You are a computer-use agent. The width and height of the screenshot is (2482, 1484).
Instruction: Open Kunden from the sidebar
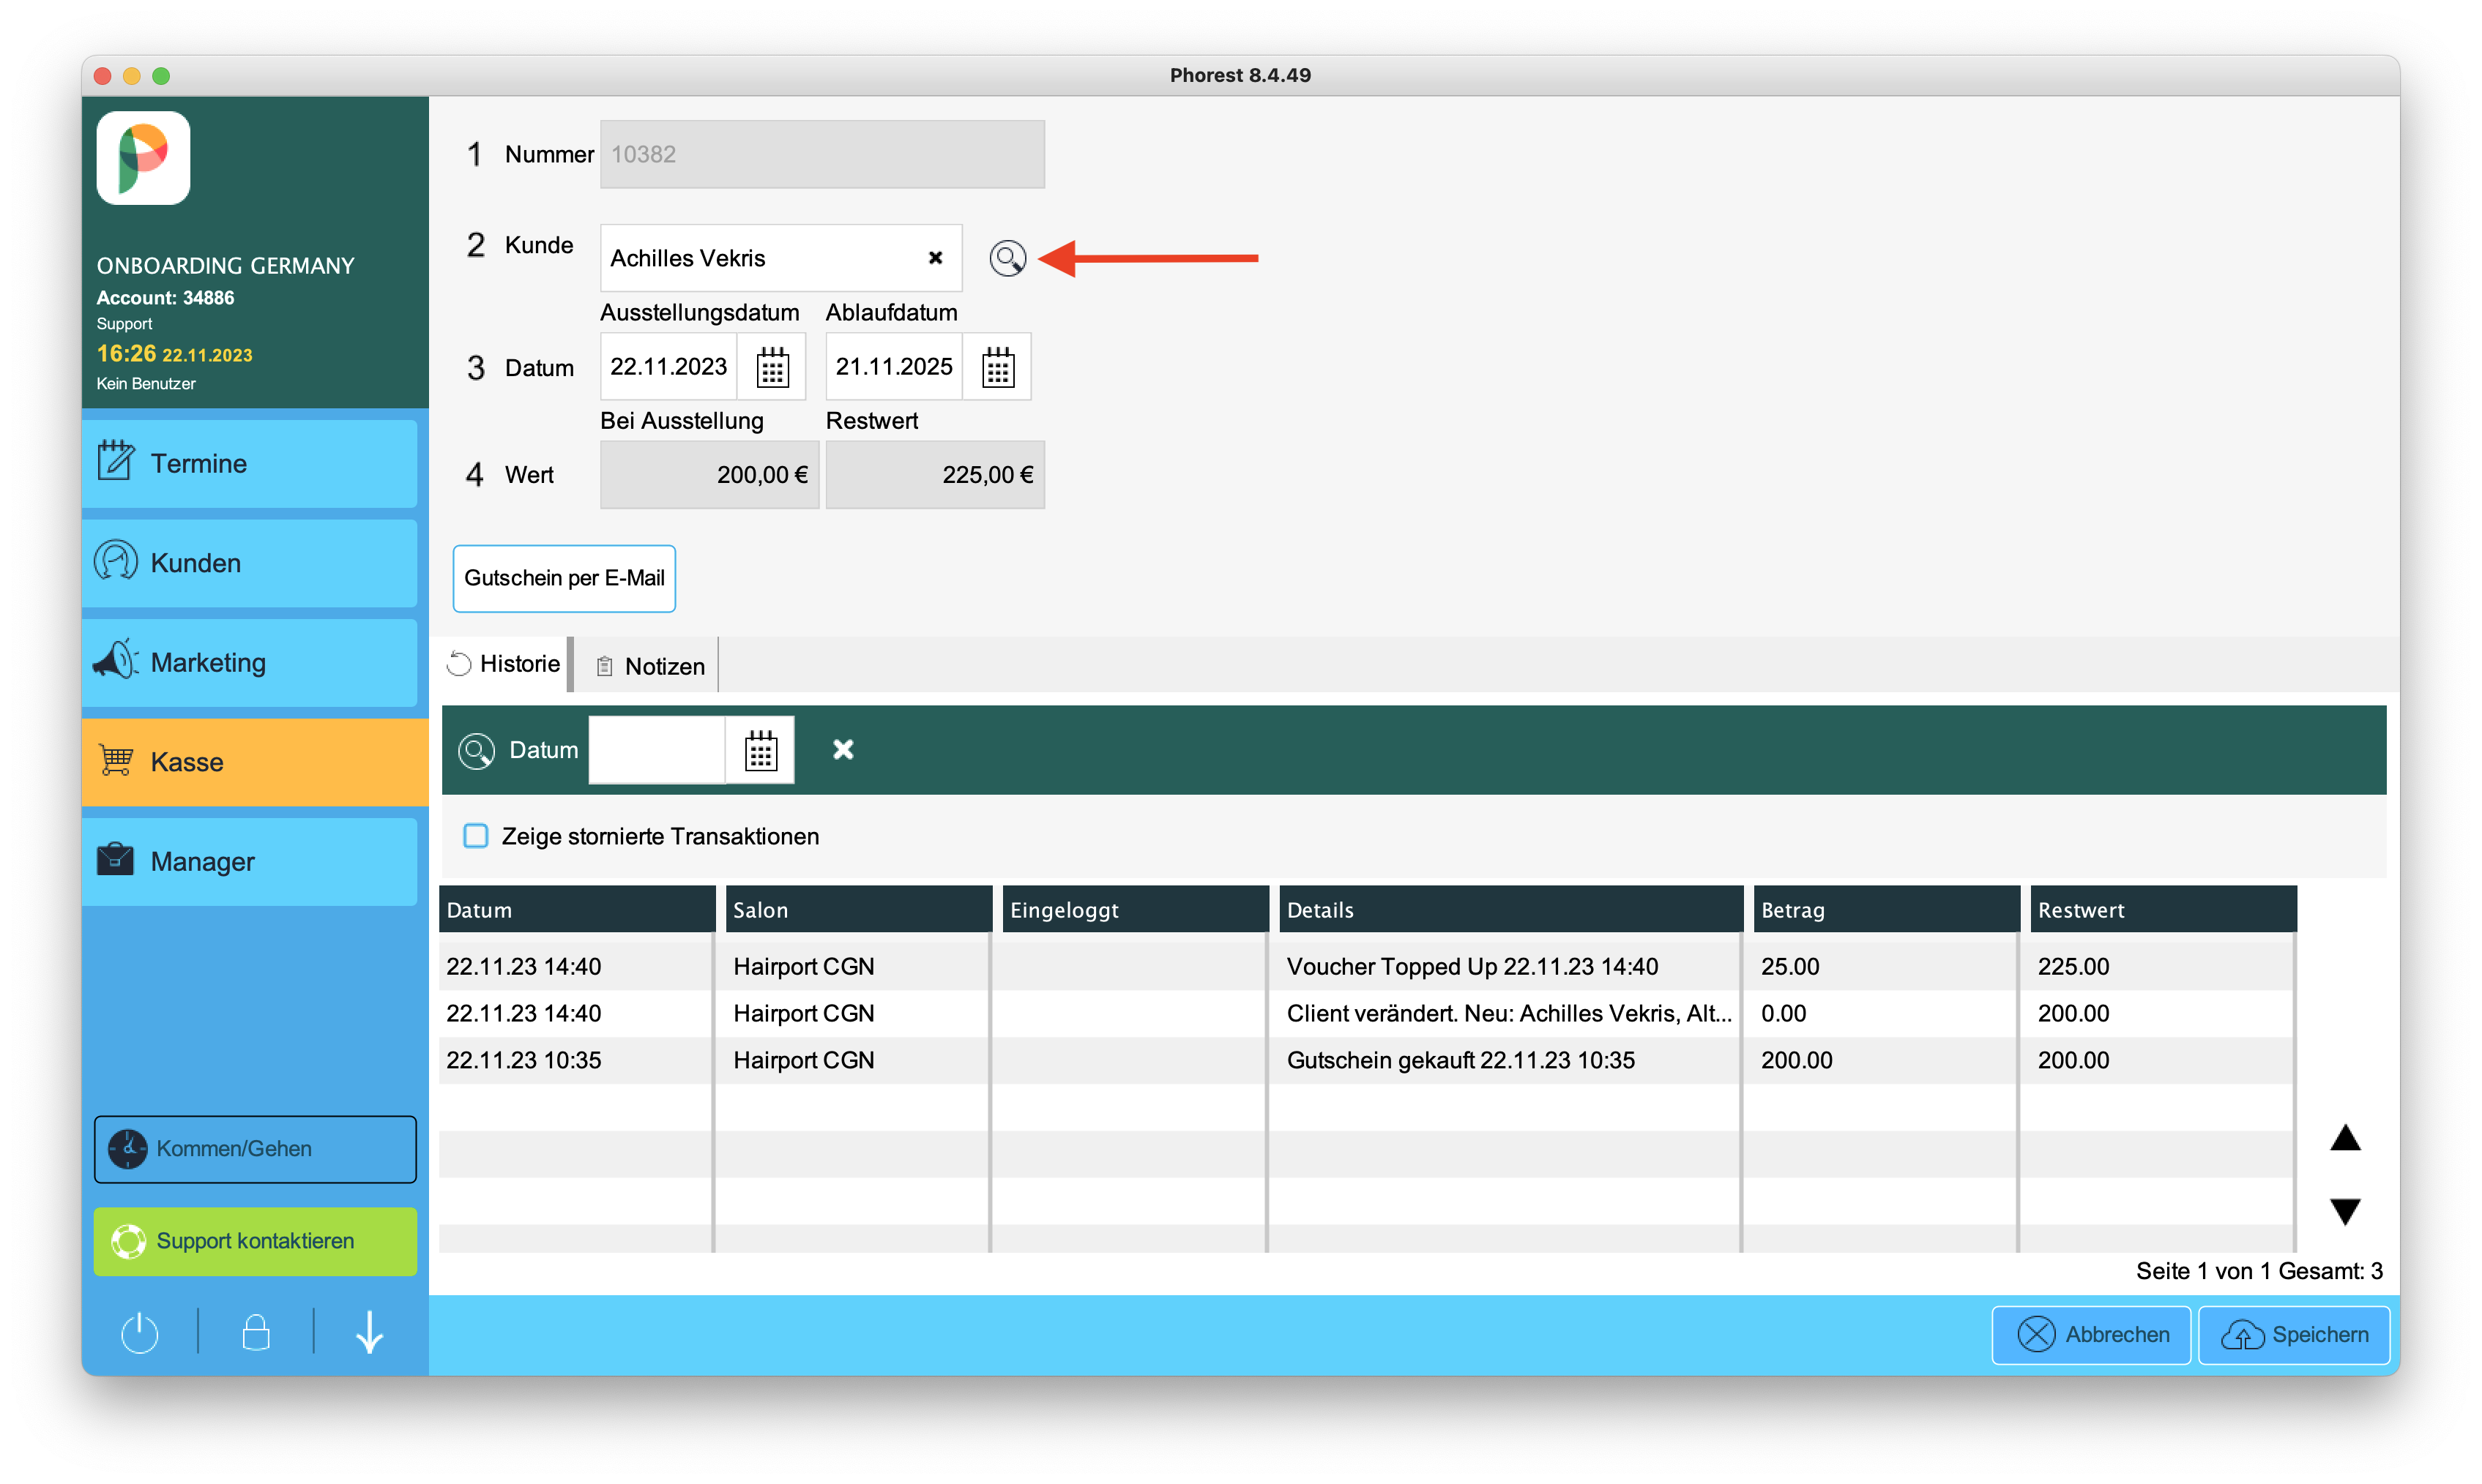coord(249,563)
